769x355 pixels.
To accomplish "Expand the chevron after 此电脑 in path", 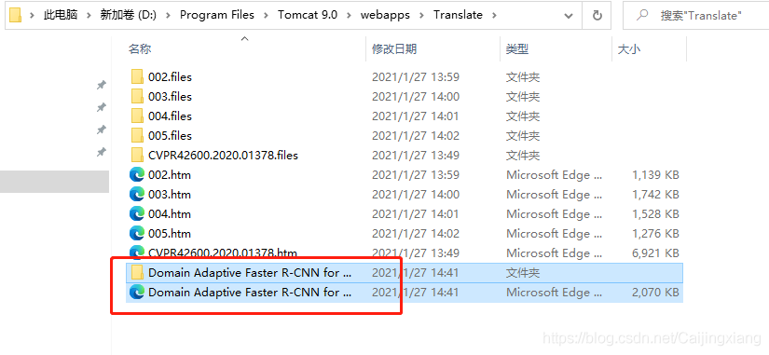I will pyautogui.click(x=89, y=15).
